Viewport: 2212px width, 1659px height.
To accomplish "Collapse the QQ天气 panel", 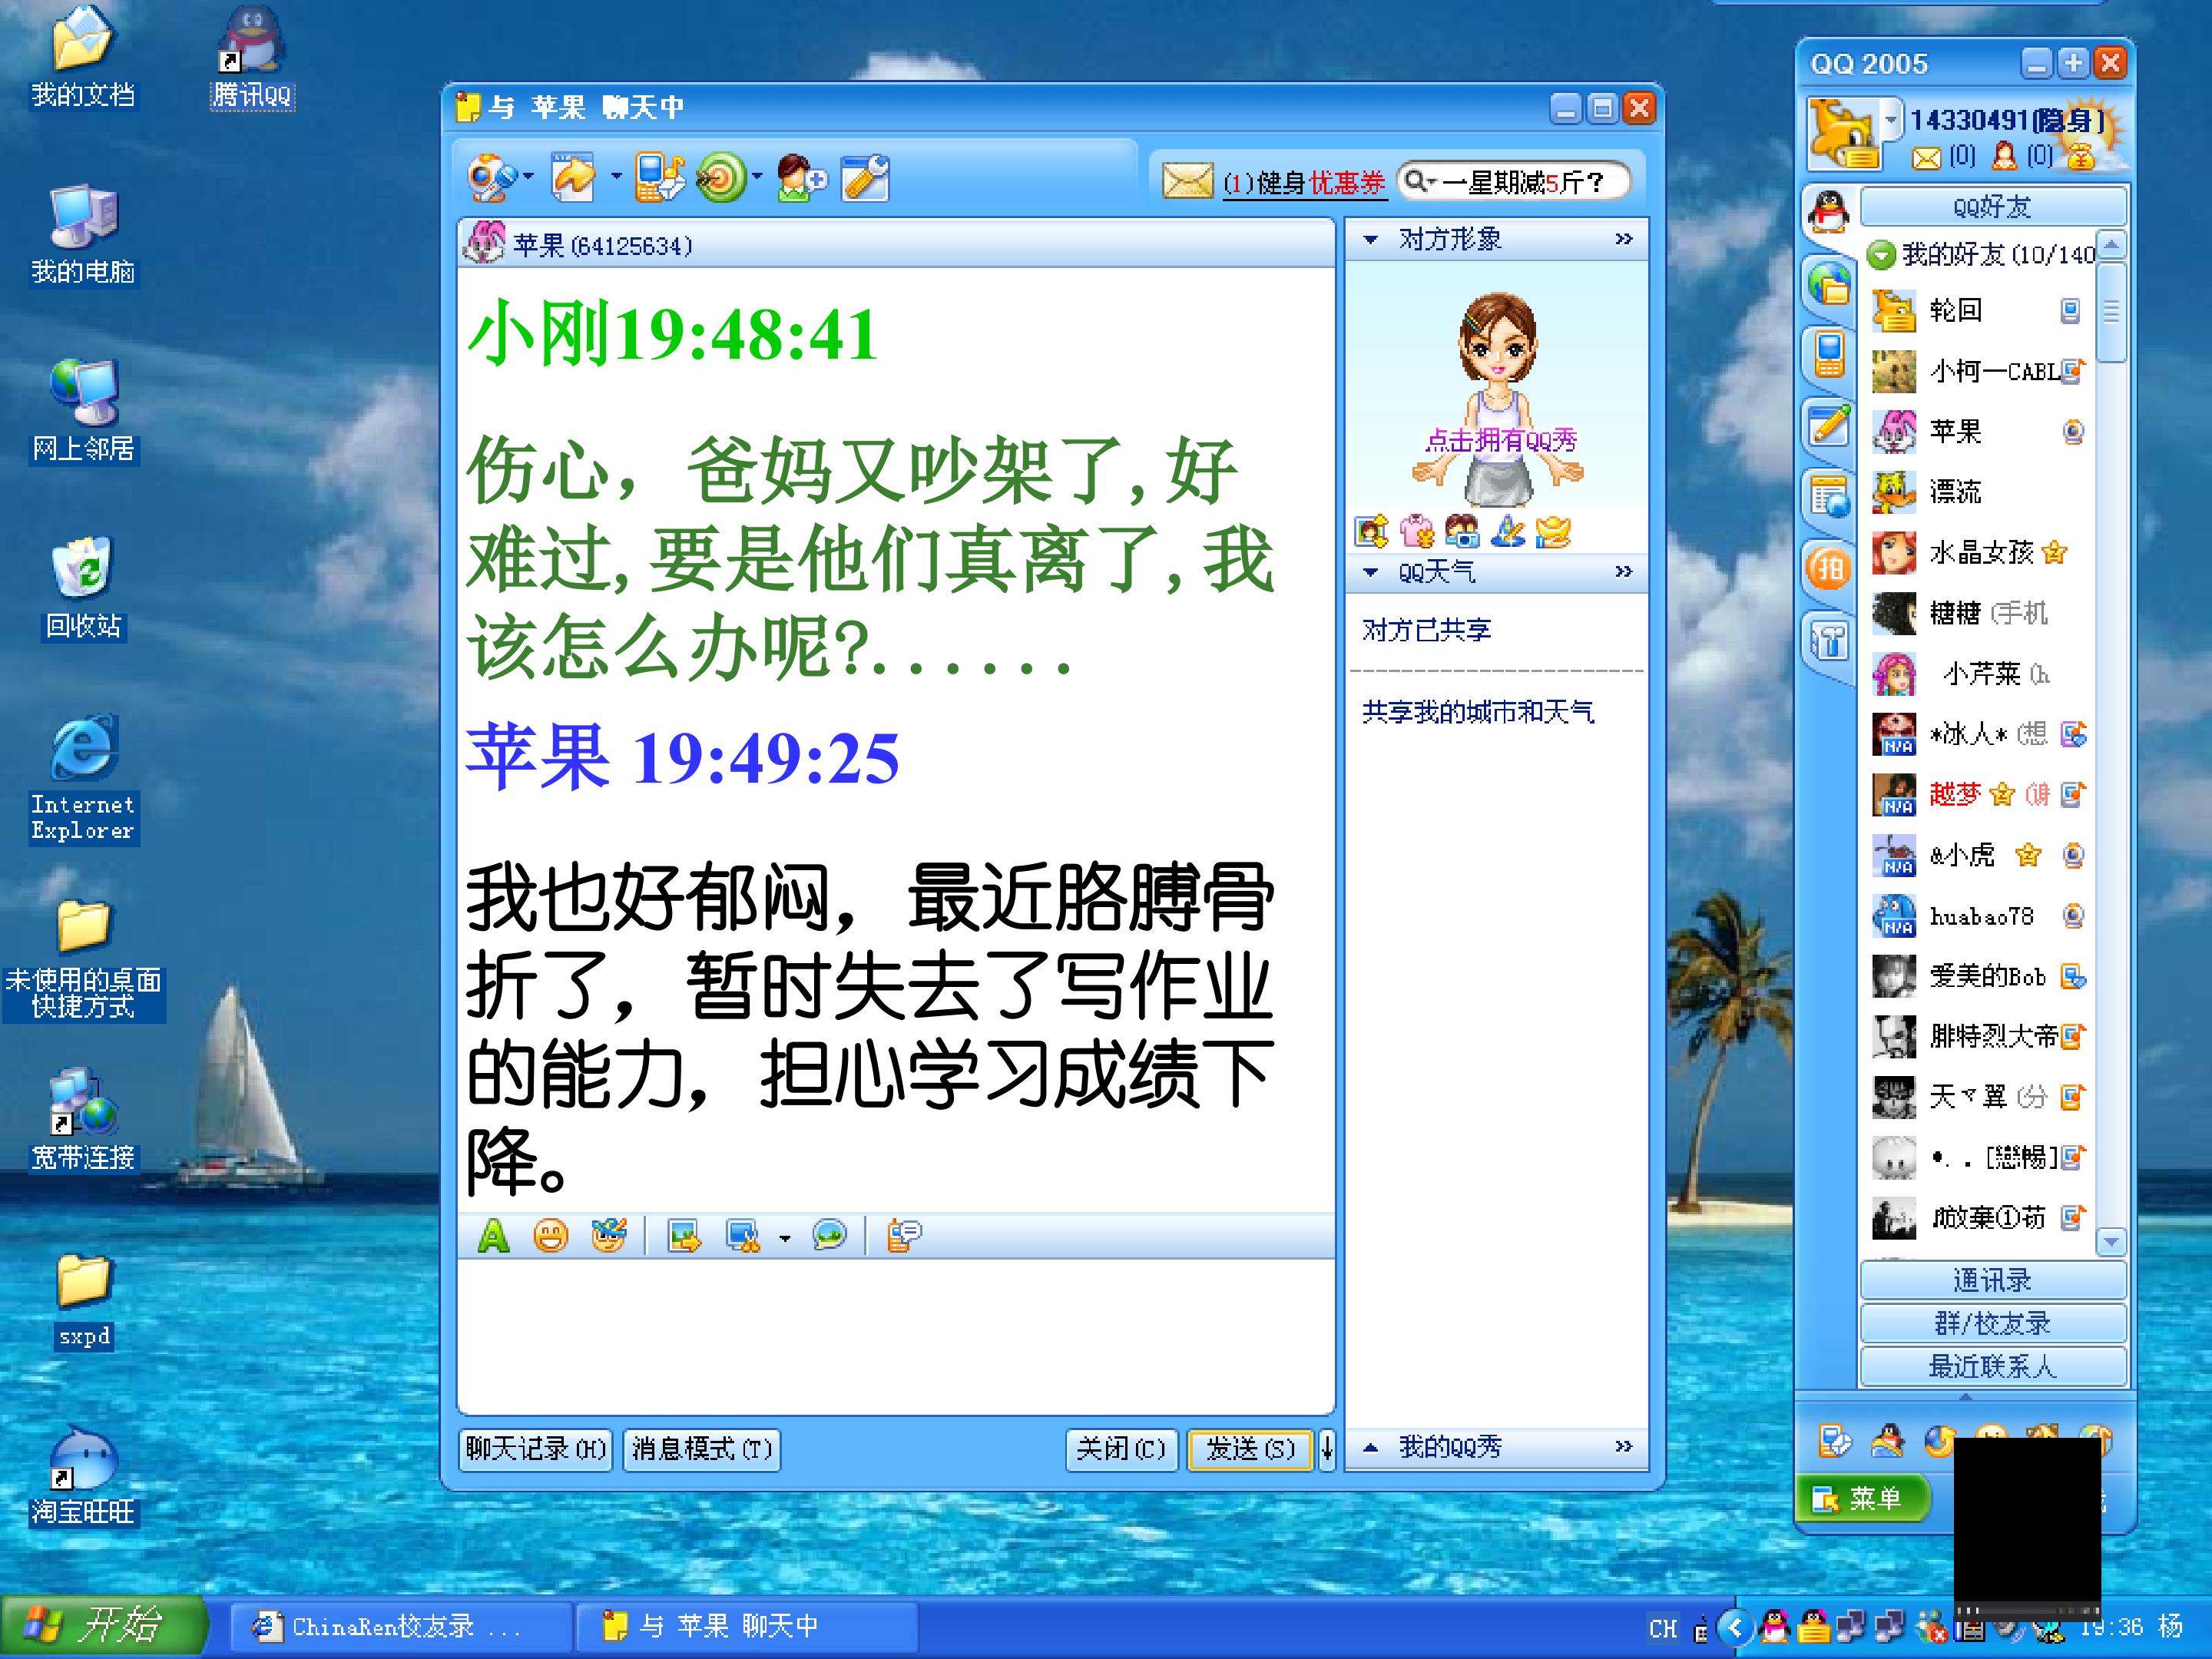I will tap(1371, 573).
